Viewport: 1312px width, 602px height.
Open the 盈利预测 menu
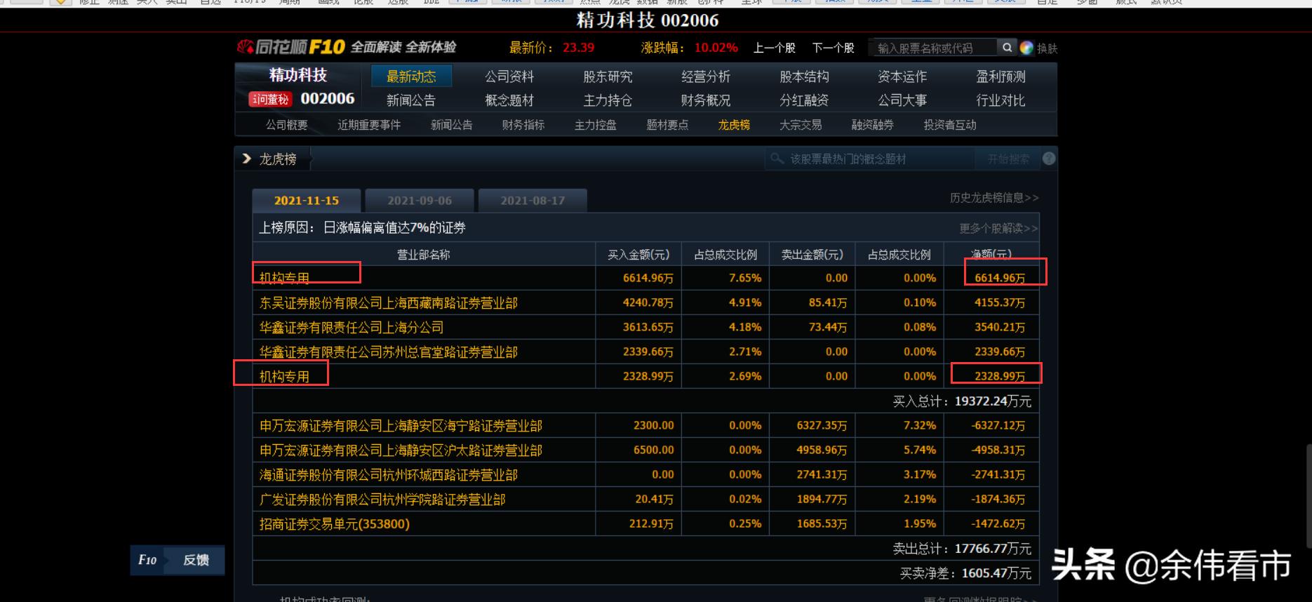[x=1000, y=76]
